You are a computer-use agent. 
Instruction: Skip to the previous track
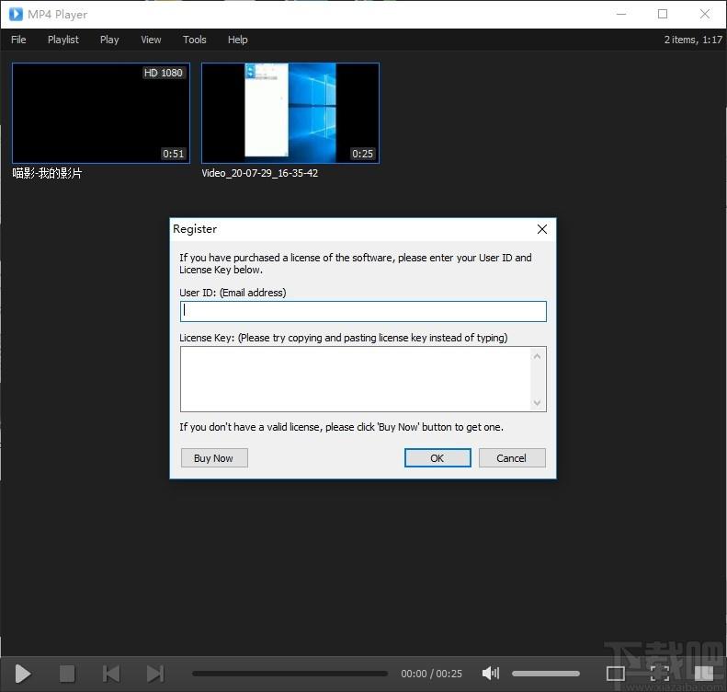111,674
